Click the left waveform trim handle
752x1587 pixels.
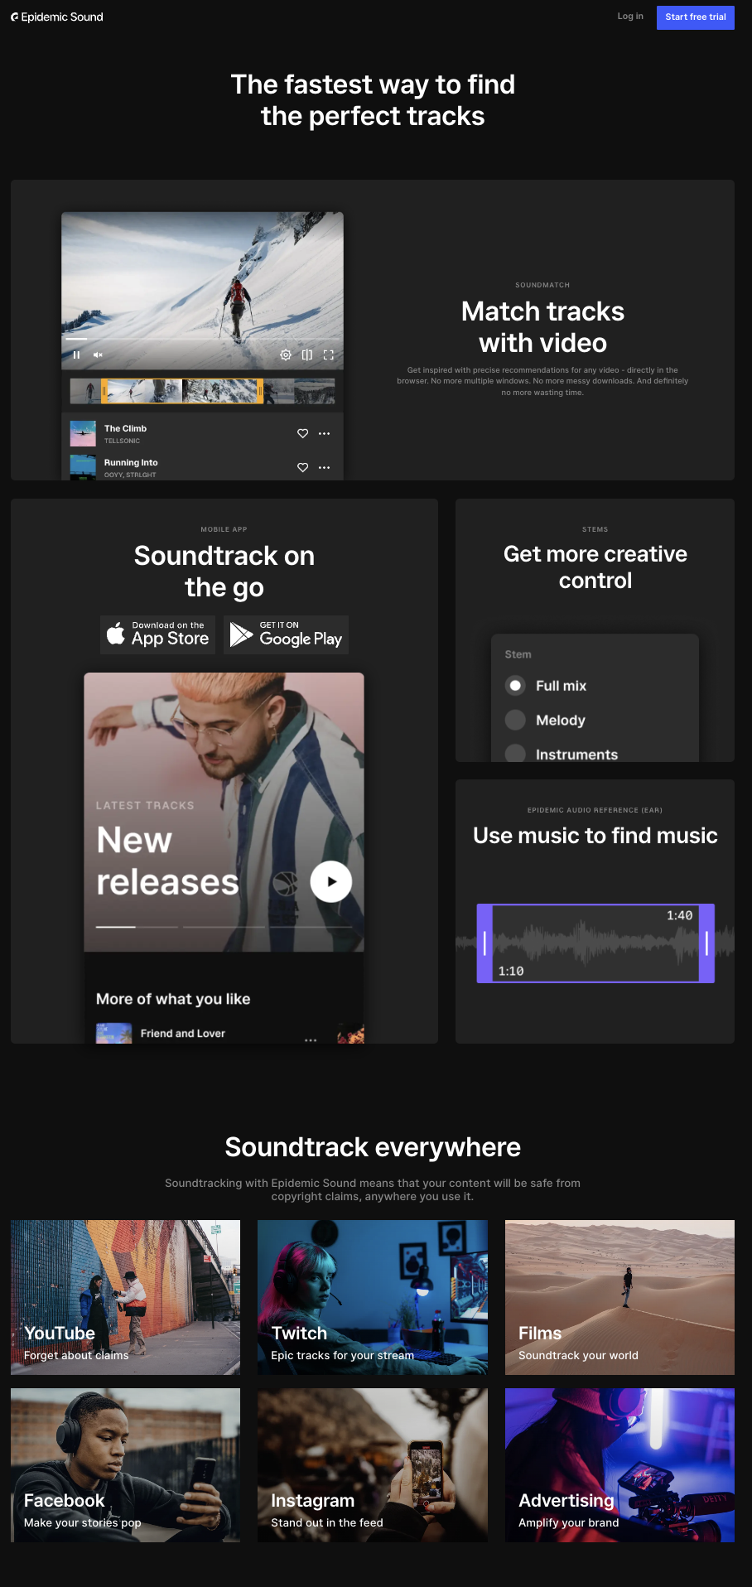tap(484, 943)
